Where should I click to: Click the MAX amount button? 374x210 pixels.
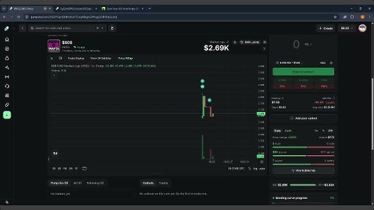(323, 63)
